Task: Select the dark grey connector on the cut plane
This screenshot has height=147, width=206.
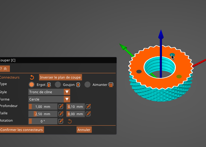Action: point(139,72)
